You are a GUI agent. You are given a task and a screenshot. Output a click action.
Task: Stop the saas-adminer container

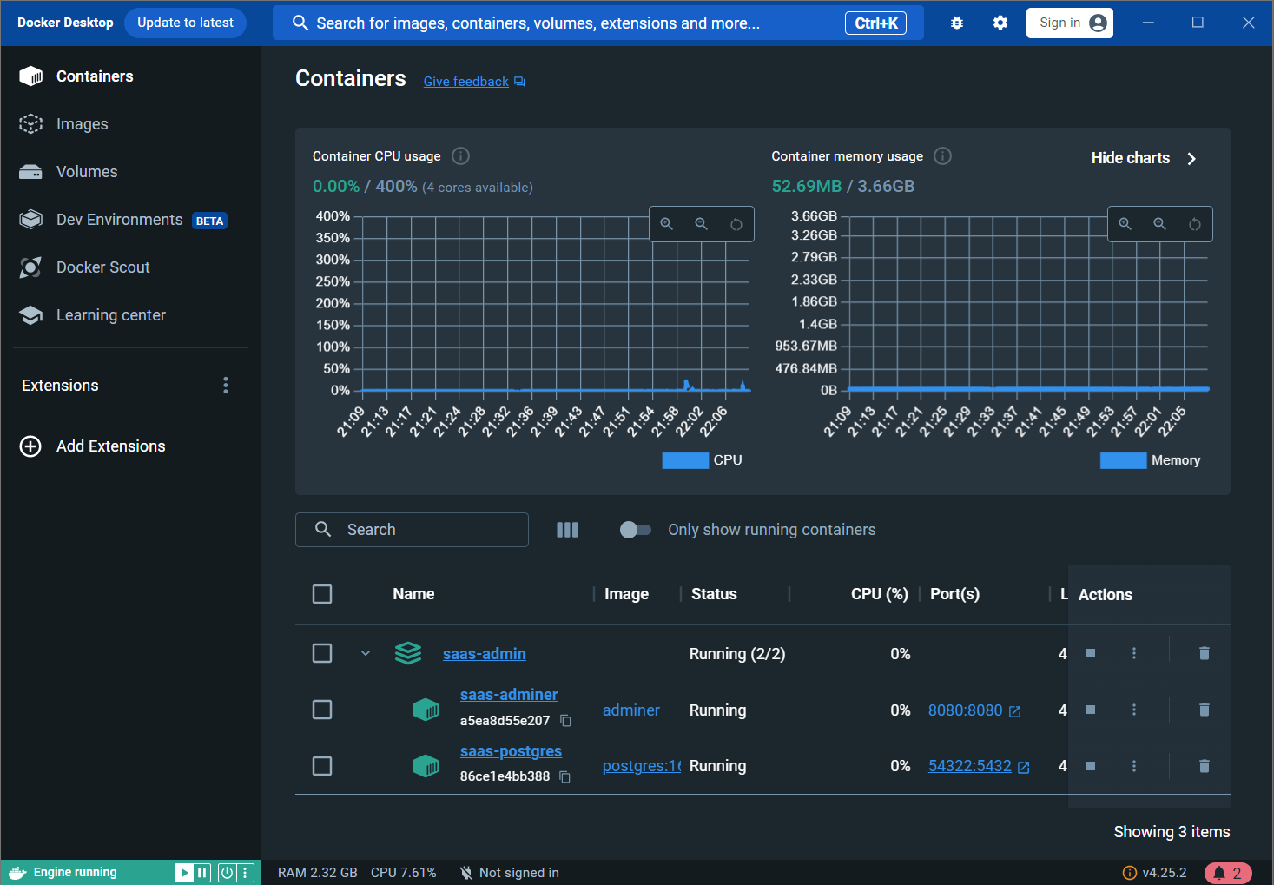1091,710
